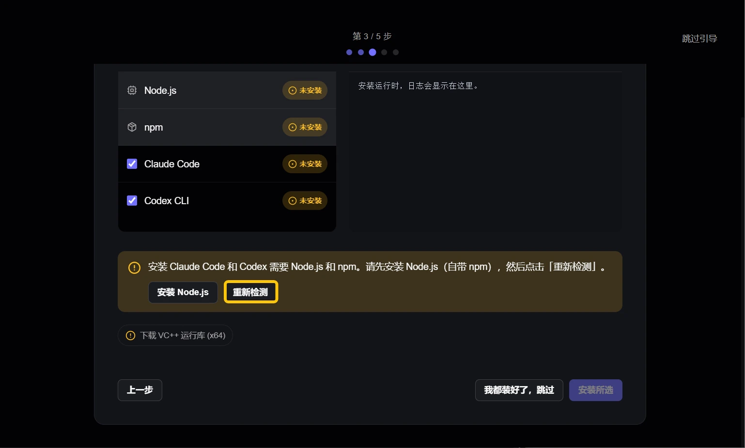Click 我都装好了，跳过 button
745x448 pixels.
519,390
